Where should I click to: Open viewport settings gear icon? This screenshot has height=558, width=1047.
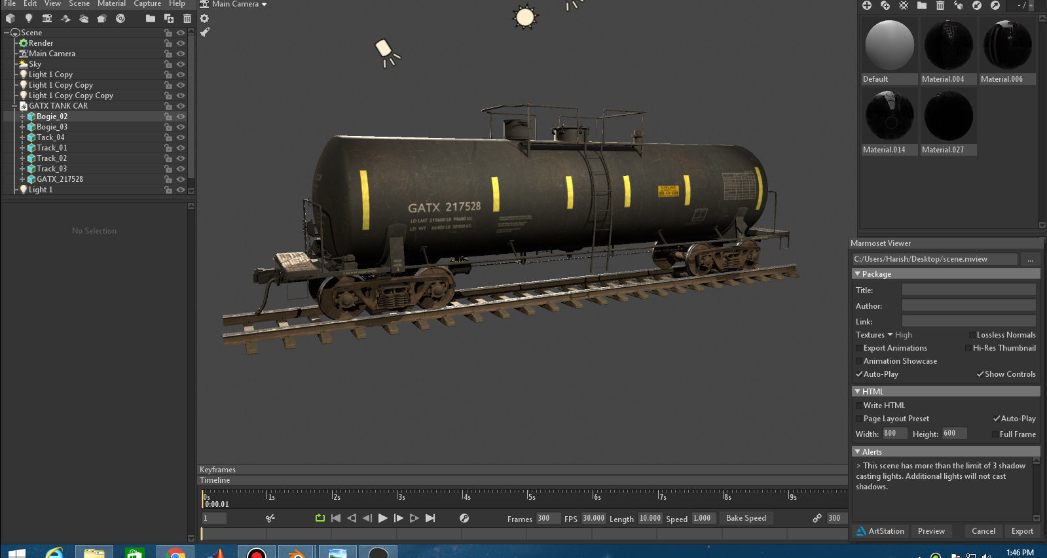204,18
